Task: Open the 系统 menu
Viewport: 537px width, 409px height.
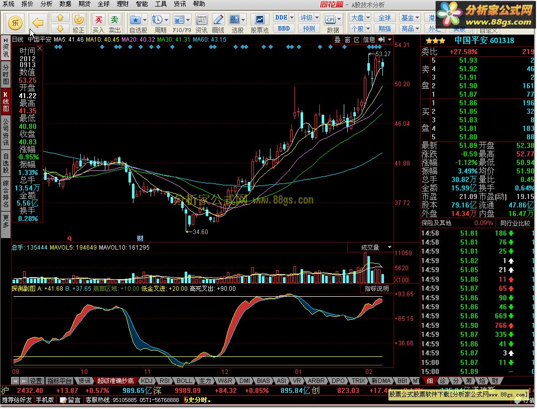Action: pos(9,4)
